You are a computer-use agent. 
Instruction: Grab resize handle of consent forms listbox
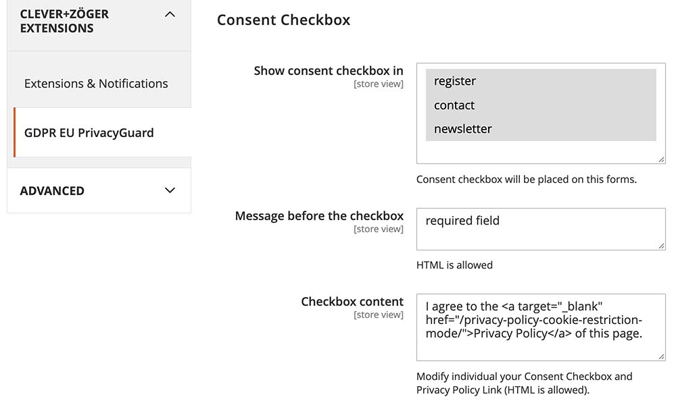point(661,159)
